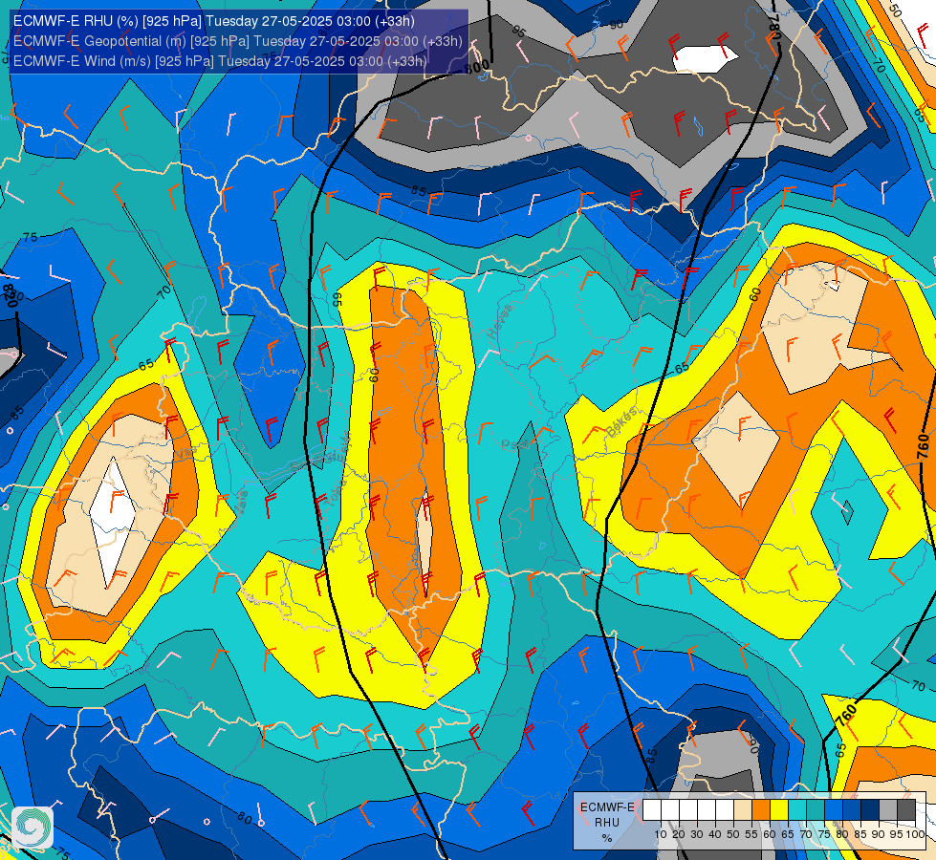Click the teal 70–75 legend swatch
Image resolution: width=936 pixels, height=860 pixels.
[x=816, y=810]
